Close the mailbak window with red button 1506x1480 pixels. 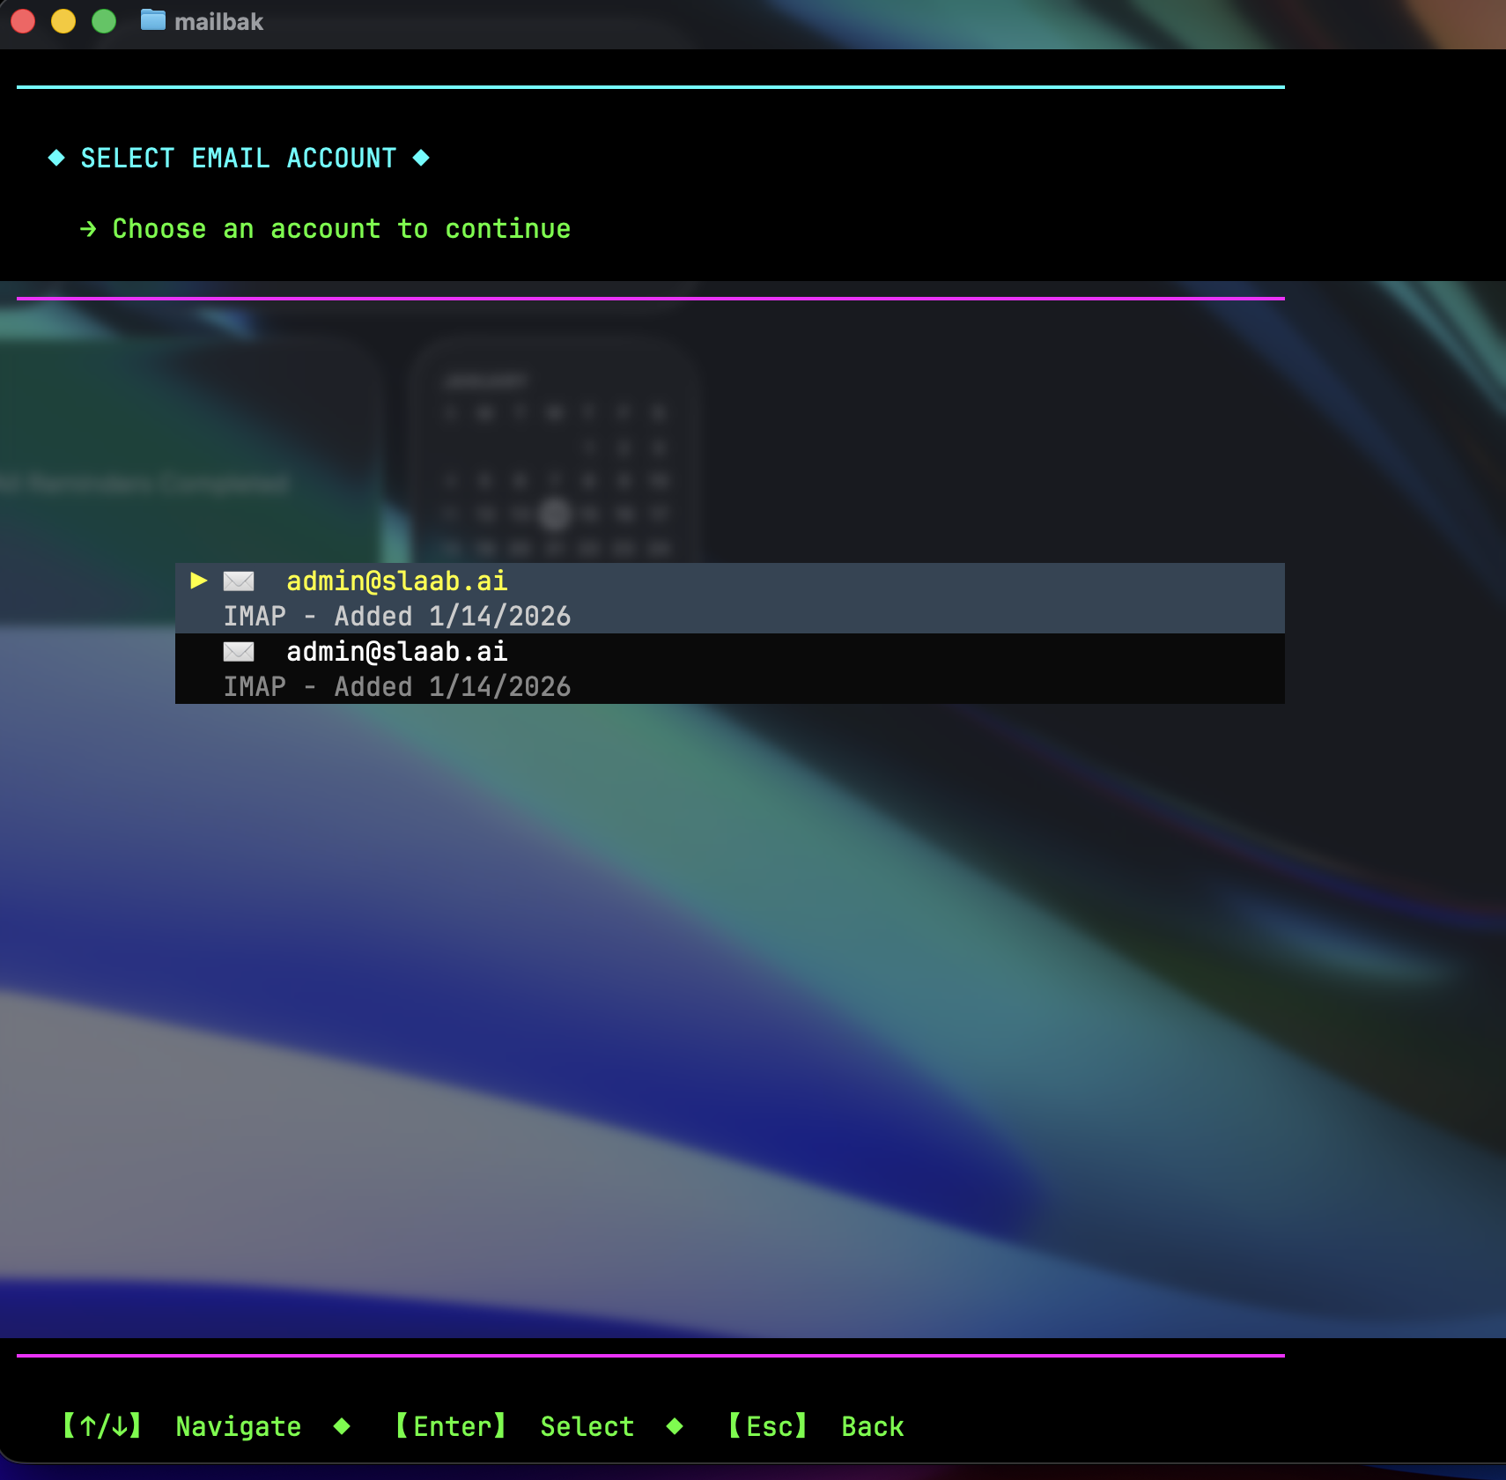(23, 21)
